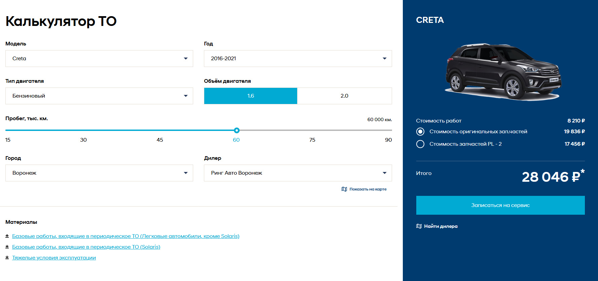This screenshot has width=598, height=281.
Task: Click the Стоимость работ label
Action: click(438, 121)
